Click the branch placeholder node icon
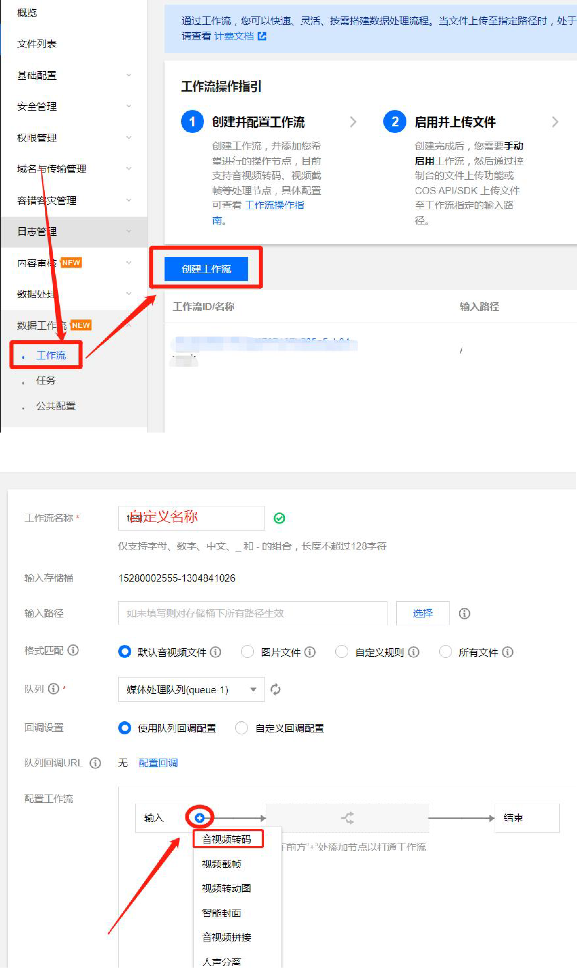577x968 pixels. 348,818
